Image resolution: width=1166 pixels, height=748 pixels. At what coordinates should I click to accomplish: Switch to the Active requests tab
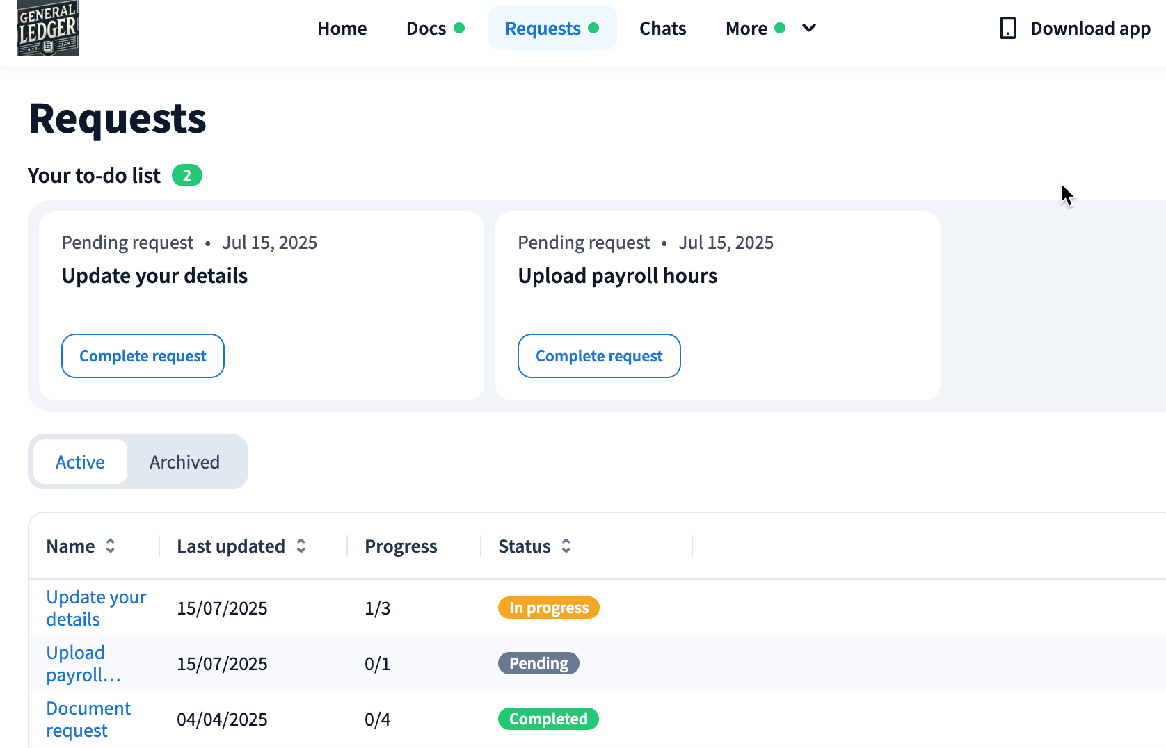(80, 462)
